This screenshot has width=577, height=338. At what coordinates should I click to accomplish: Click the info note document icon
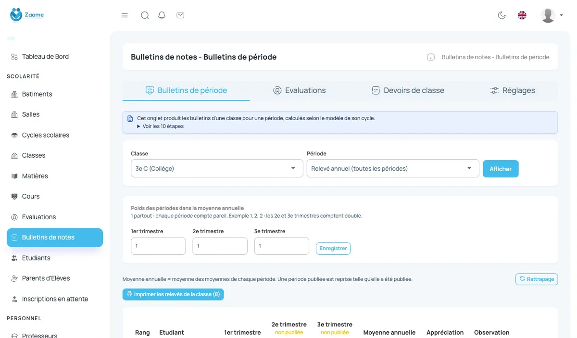pyautogui.click(x=130, y=118)
